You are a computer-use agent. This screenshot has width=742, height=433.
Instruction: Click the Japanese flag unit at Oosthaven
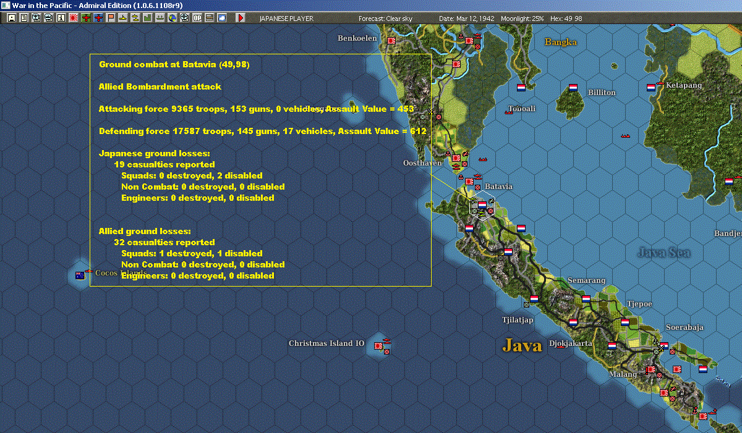click(x=456, y=158)
